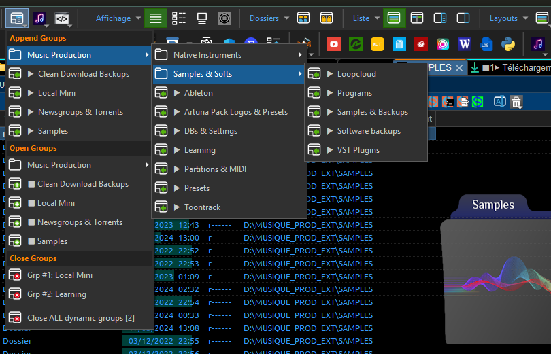The height and width of the screenshot is (354, 551).
Task: Click the computer monitor view icon
Action: pos(202,18)
